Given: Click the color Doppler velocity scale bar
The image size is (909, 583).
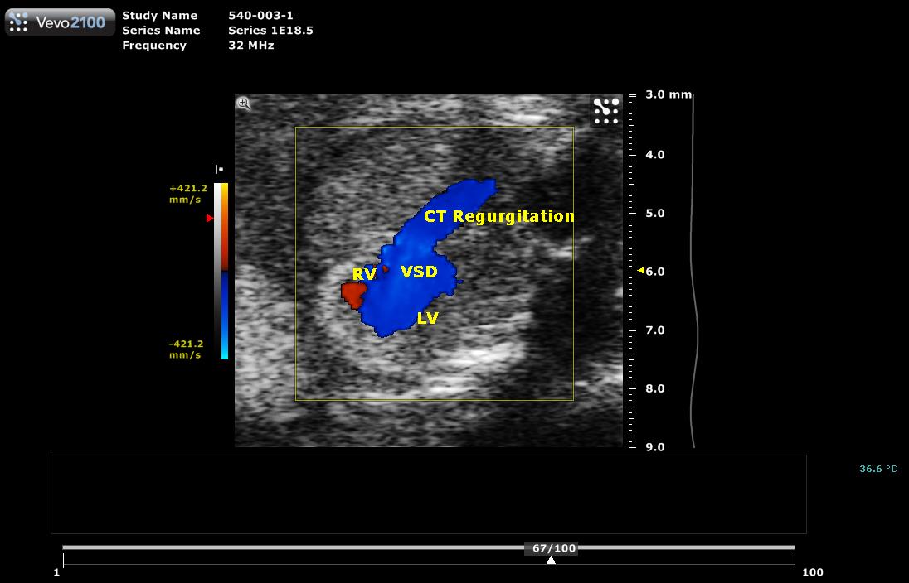Looking at the screenshot, I should 225,271.
